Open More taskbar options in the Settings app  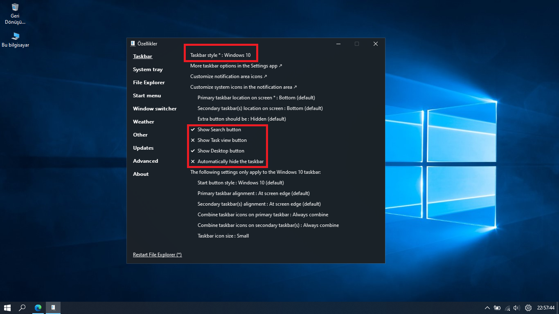236,66
